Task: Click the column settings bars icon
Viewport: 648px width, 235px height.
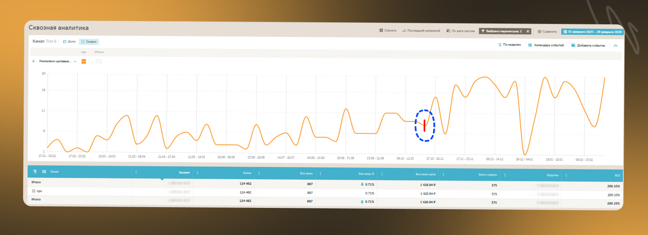Action: [44, 171]
